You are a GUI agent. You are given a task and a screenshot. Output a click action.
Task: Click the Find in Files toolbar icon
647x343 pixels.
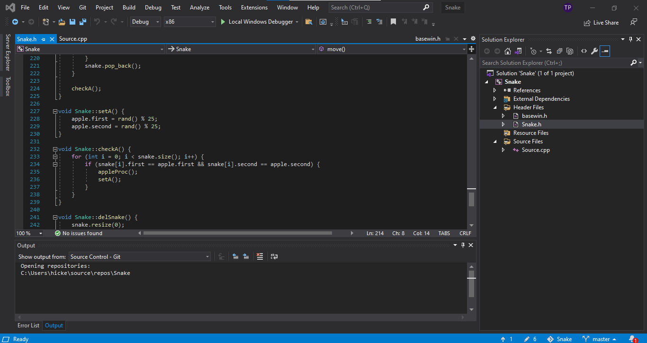(308, 22)
